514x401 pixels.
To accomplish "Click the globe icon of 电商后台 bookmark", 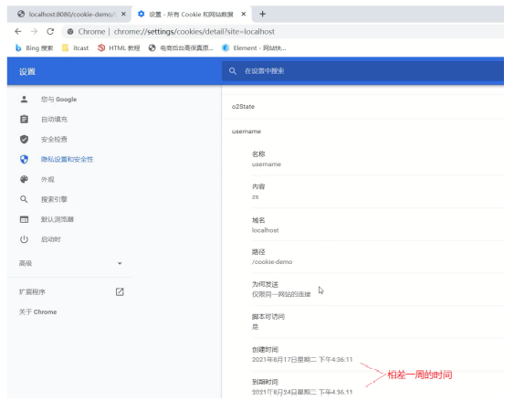I will coord(152,48).
